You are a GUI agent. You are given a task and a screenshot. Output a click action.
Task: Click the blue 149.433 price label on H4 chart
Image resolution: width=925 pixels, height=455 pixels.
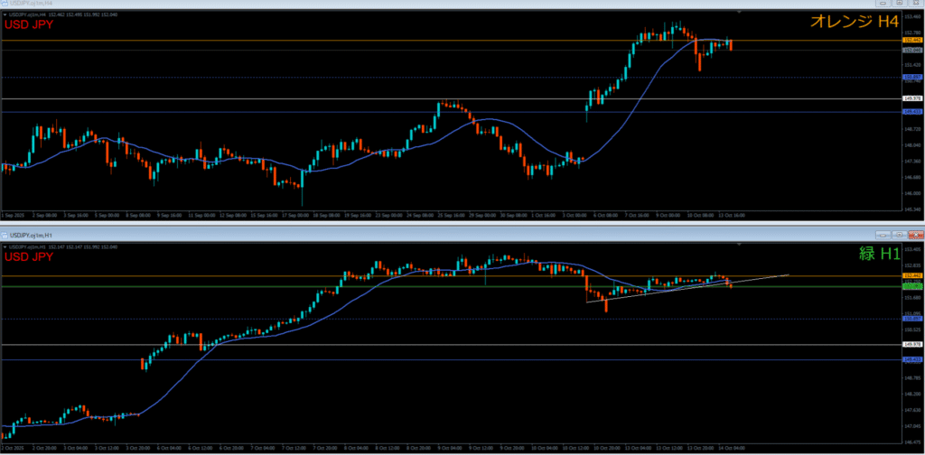pos(911,112)
